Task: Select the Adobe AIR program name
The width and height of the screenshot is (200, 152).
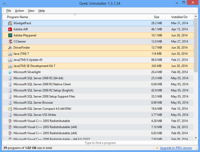Action: click(x=21, y=29)
